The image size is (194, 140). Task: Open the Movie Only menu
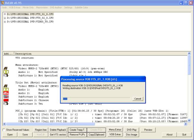pos(28,8)
